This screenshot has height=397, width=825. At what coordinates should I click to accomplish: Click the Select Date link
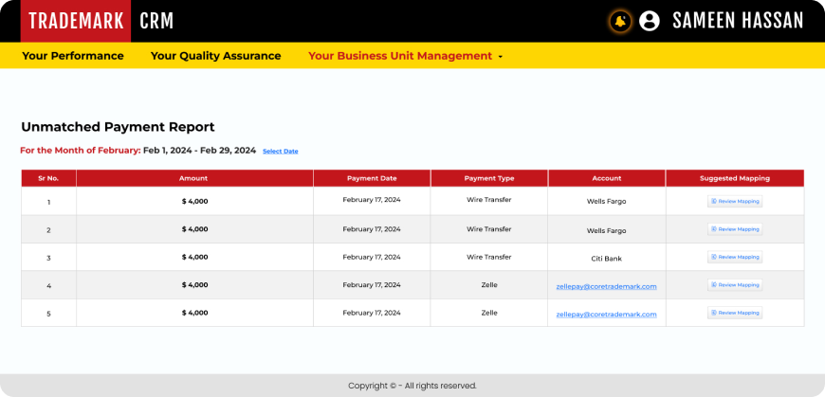(280, 152)
